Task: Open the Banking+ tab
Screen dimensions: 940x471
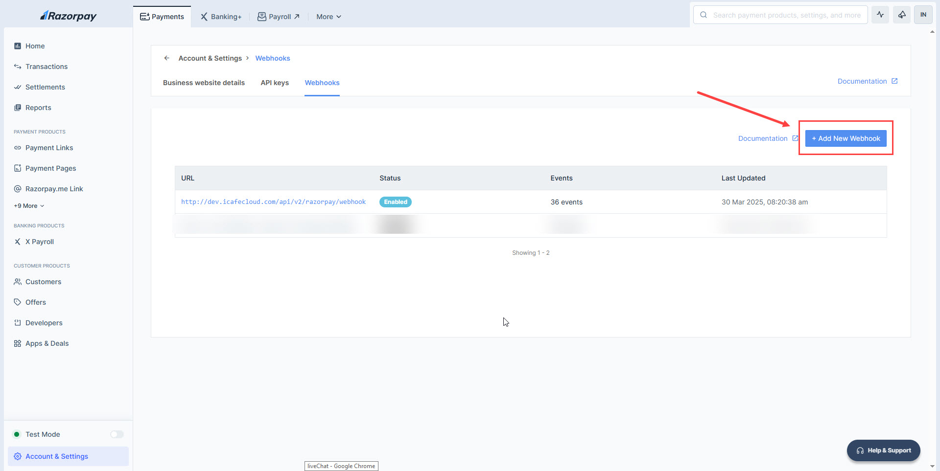Action: (221, 17)
